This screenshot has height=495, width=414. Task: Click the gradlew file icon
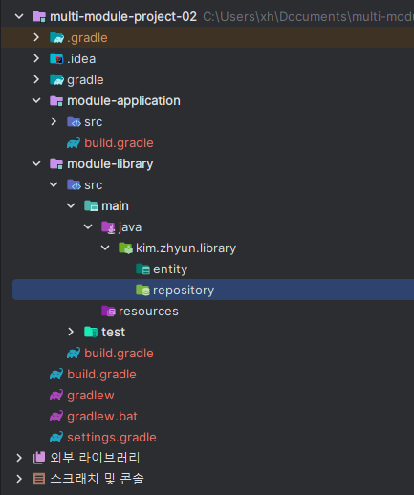pos(56,395)
